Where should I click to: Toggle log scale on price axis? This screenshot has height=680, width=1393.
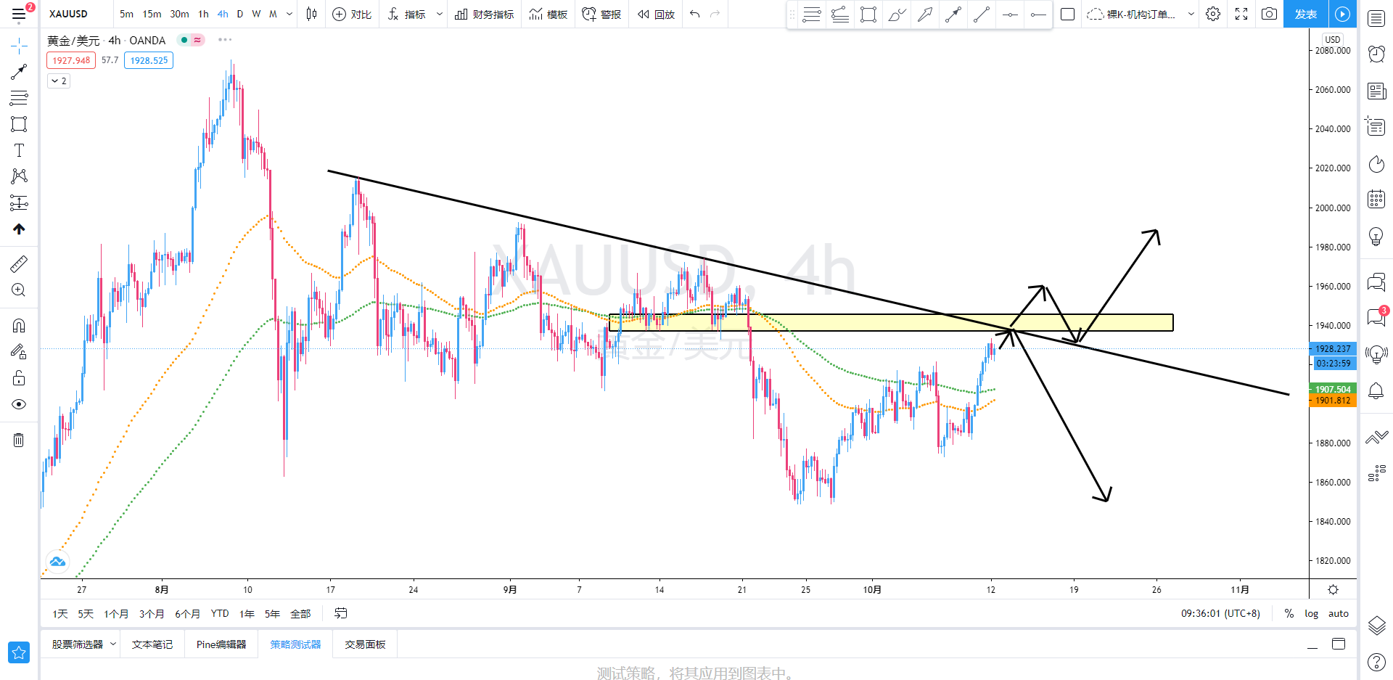pyautogui.click(x=1311, y=613)
